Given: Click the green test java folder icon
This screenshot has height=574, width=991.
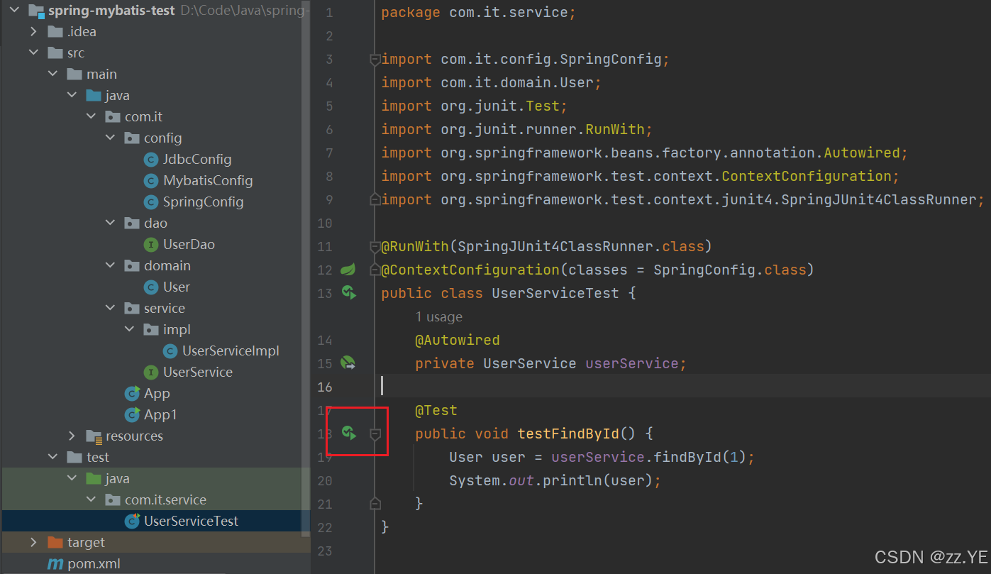Looking at the screenshot, I should pos(94,479).
